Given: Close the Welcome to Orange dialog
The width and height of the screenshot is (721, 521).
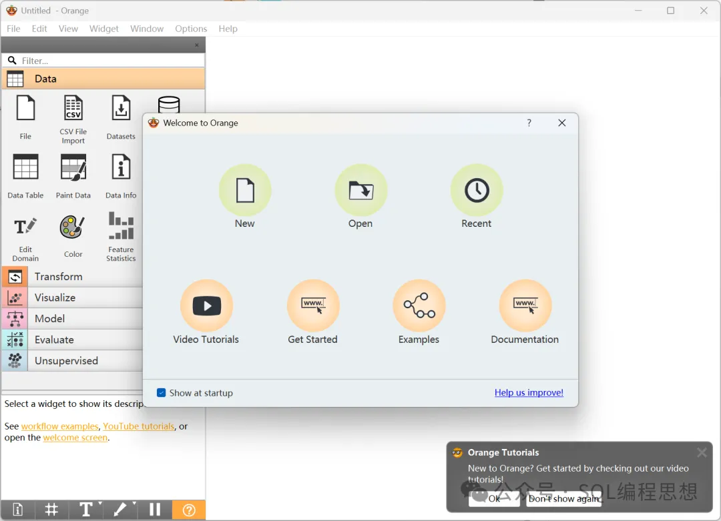Looking at the screenshot, I should (562, 123).
